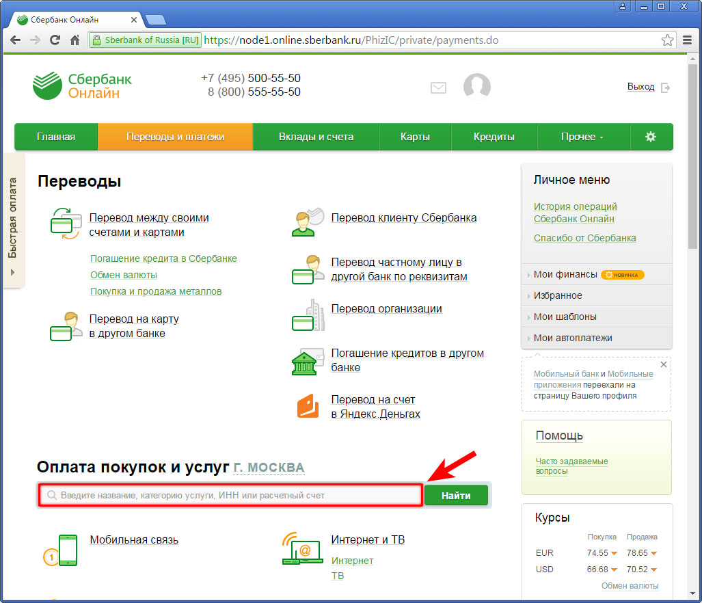Click the Выход logout link
Viewport: 702px width, 603px height.
[640, 87]
